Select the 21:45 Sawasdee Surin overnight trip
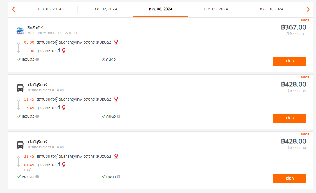Image resolution: width=316 pixels, height=193 pixels. click(x=290, y=178)
